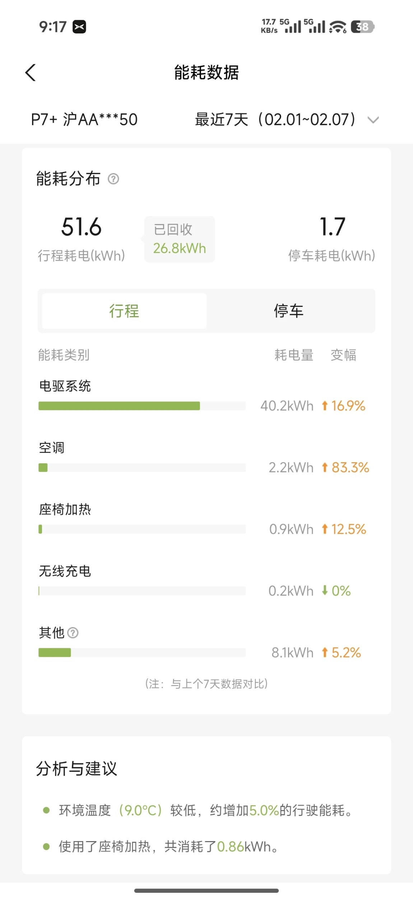Tap the 1.7 停车耗电 value
Screen dimensions: 413x899
332,227
